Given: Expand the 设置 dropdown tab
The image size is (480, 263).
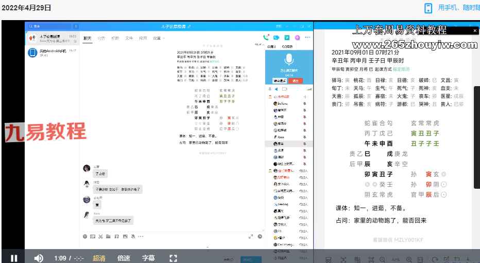Looking at the screenshot, I should (157, 38).
